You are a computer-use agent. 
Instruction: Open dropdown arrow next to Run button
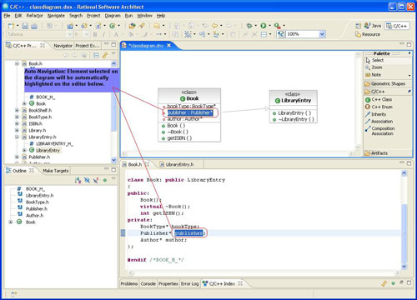(x=269, y=26)
